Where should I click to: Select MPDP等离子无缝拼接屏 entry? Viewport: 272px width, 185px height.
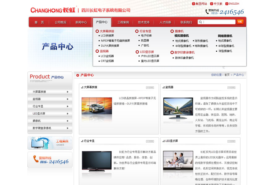tap(115, 41)
